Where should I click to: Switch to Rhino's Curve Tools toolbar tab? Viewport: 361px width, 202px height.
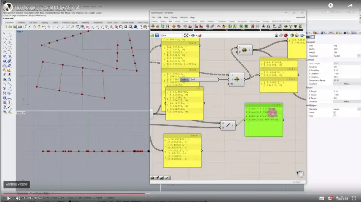pyautogui.click(x=112, y=22)
